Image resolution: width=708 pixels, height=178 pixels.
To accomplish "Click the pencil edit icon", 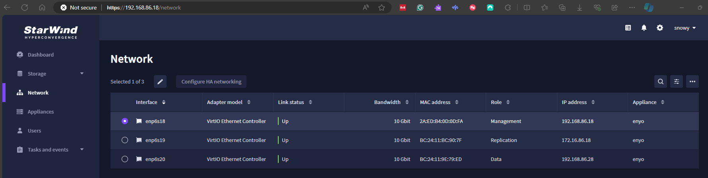I will [x=160, y=81].
